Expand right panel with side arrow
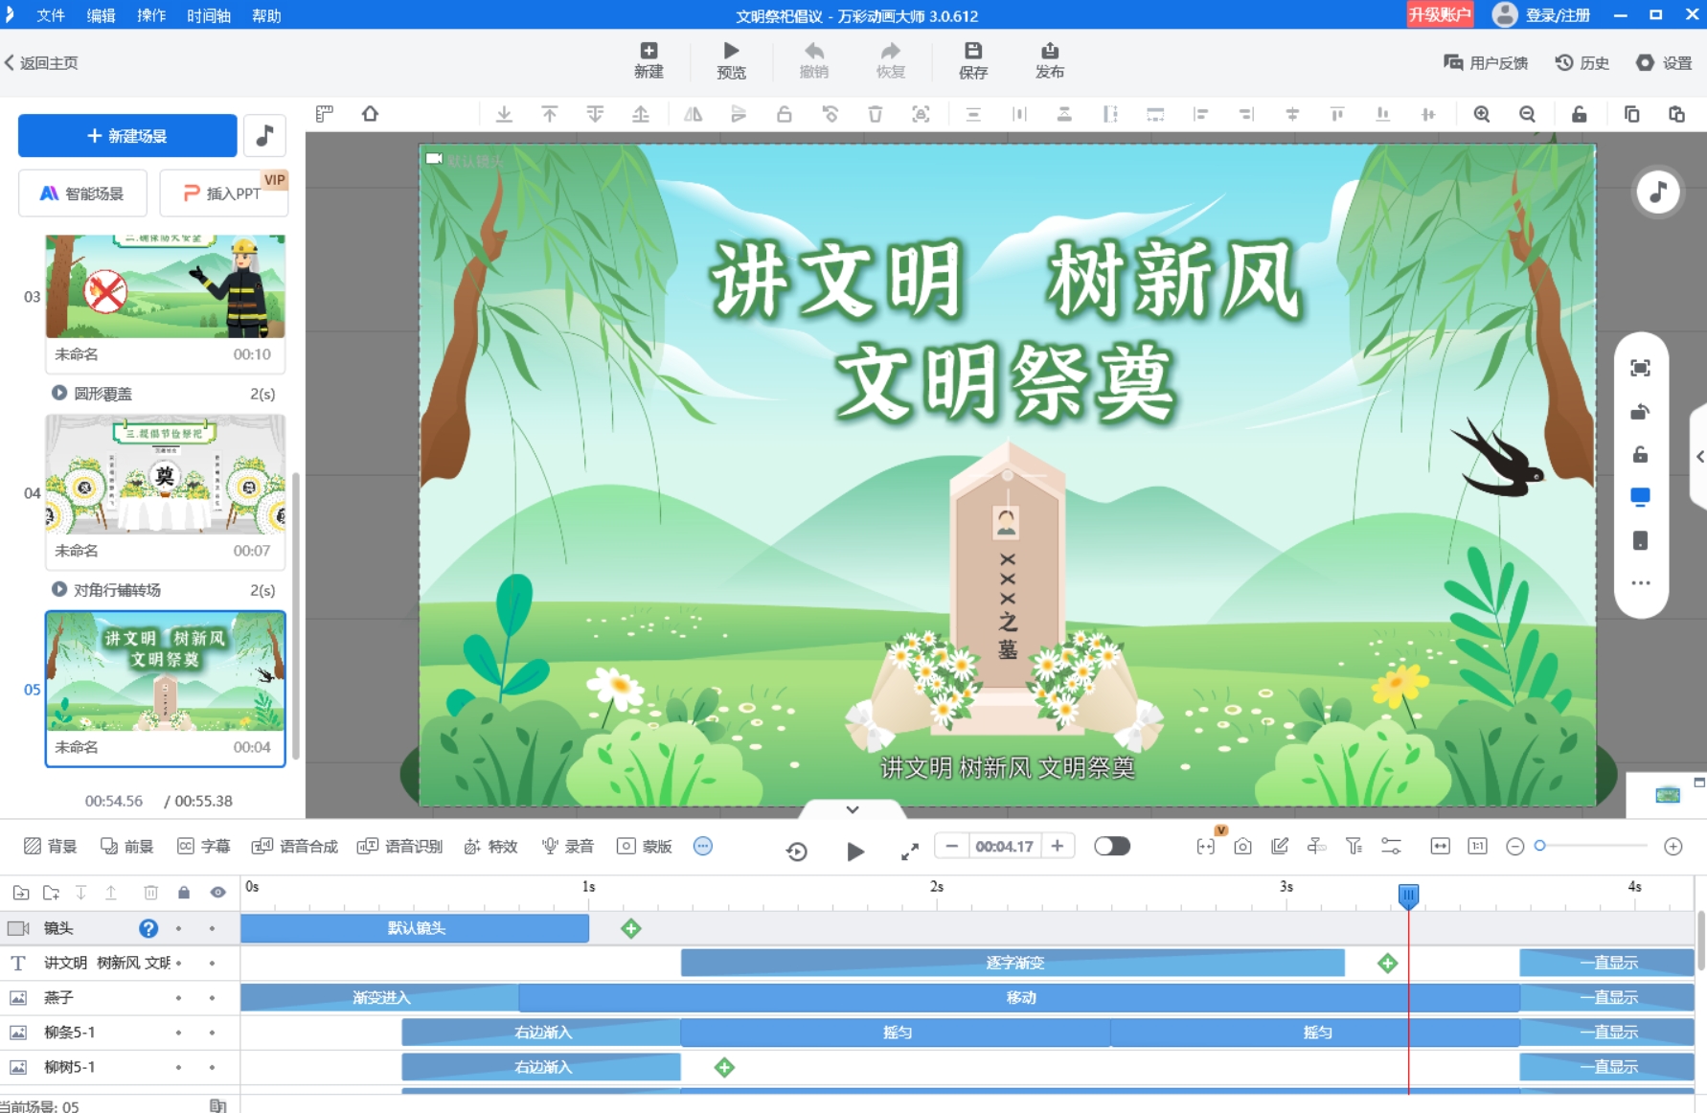The width and height of the screenshot is (1707, 1113). click(x=1699, y=457)
